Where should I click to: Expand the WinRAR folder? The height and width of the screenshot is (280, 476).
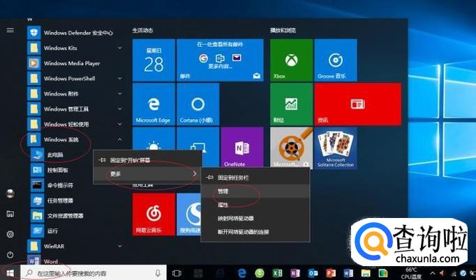pyautogui.click(x=75, y=246)
